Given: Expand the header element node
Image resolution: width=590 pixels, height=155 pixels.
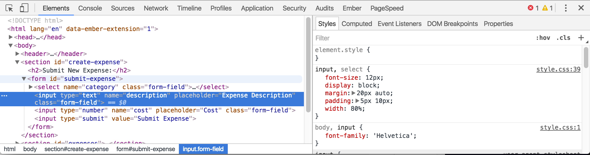Looking at the screenshot, I should pyautogui.click(x=17, y=54).
